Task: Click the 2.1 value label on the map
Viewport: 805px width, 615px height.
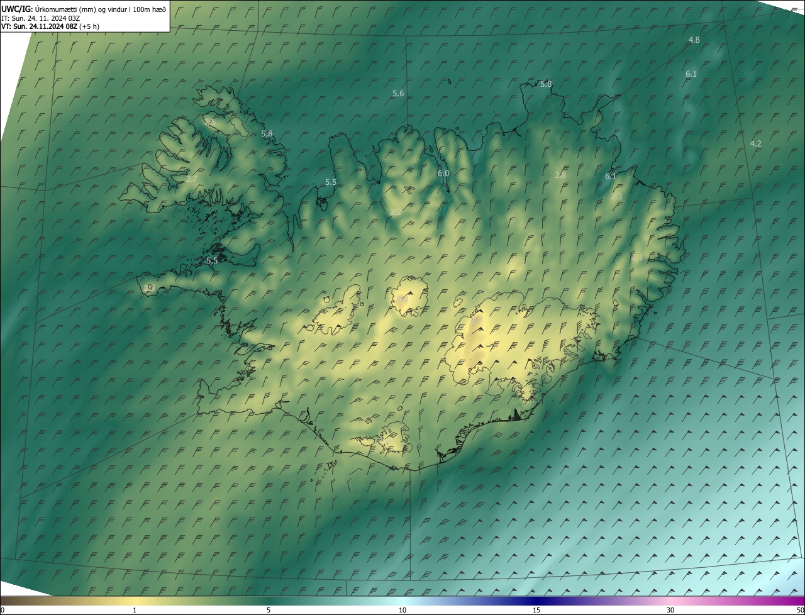Action: tap(637, 258)
